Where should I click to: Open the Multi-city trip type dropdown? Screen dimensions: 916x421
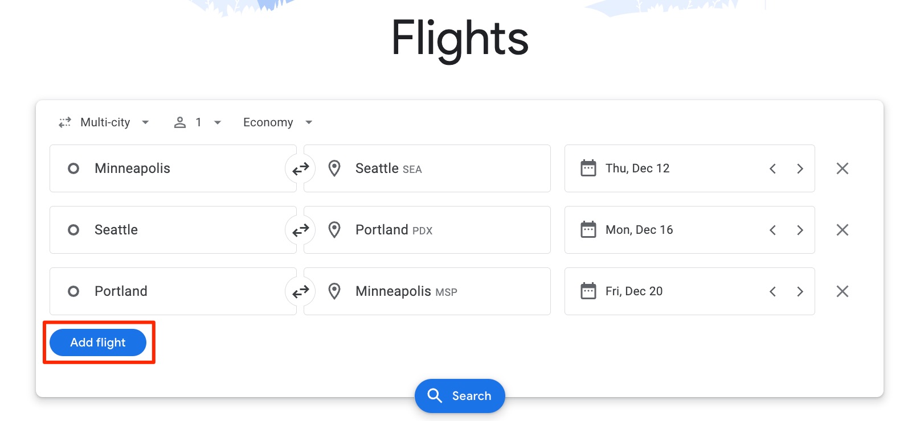click(104, 122)
